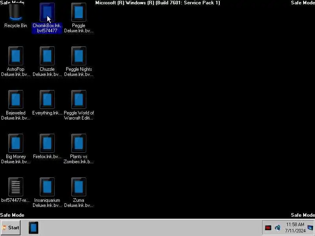Click the taskbar clock showing 11:58 AM

[x=295, y=228]
